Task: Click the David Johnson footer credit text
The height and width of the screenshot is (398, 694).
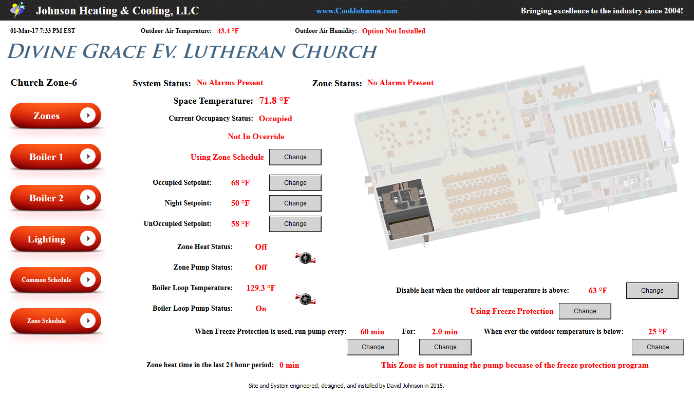Action: click(x=346, y=386)
